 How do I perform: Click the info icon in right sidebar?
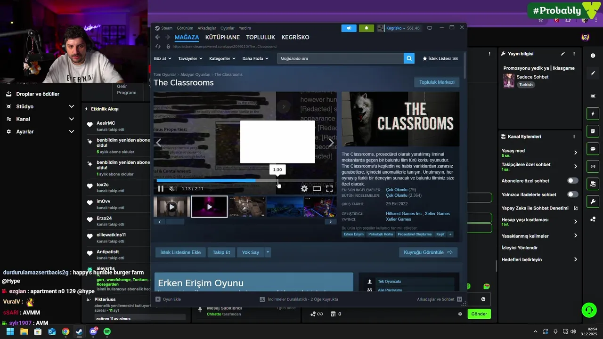pyautogui.click(x=593, y=56)
